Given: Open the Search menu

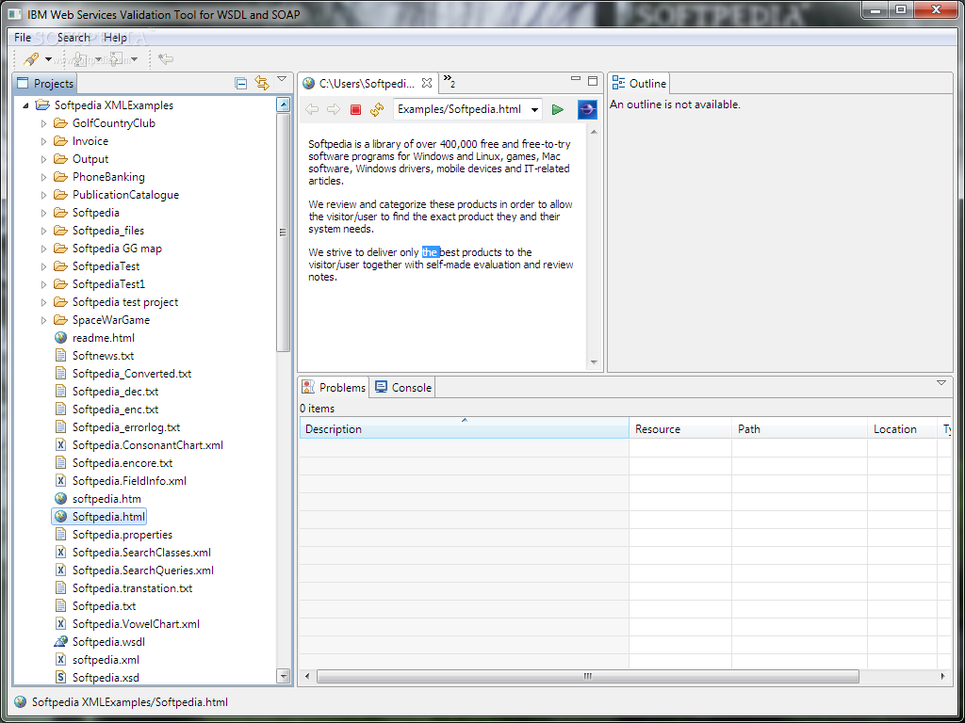Looking at the screenshot, I should pos(74,38).
